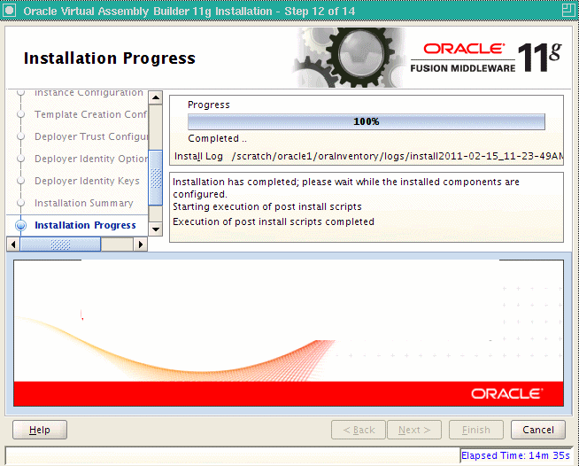Click 'Execution of post install scripts completed' line

(x=274, y=221)
